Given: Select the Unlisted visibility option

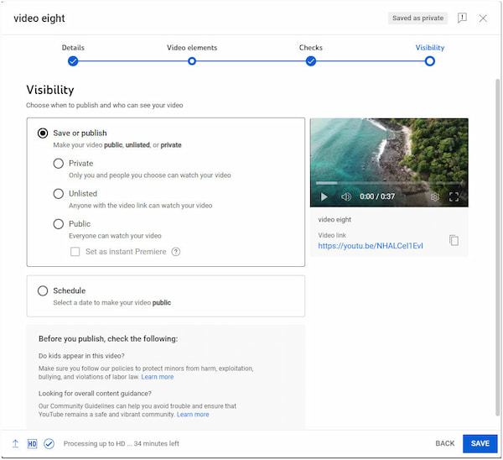Looking at the screenshot, I should 59,194.
